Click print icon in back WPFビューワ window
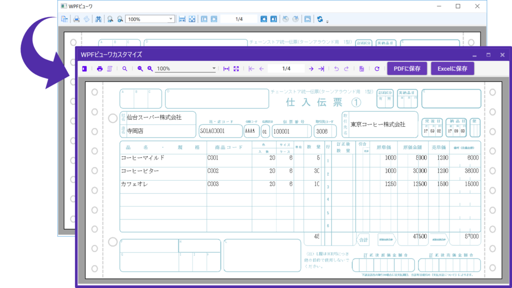512x288 pixels. [76, 19]
